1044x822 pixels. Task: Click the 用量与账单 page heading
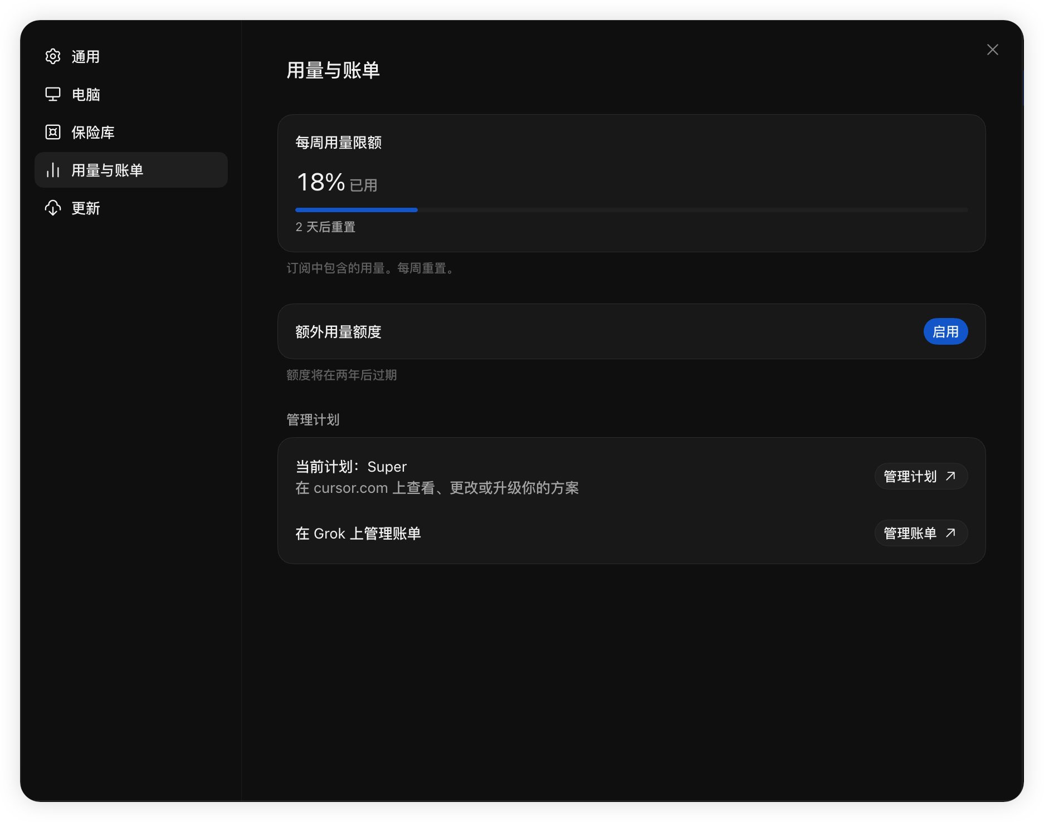click(333, 70)
